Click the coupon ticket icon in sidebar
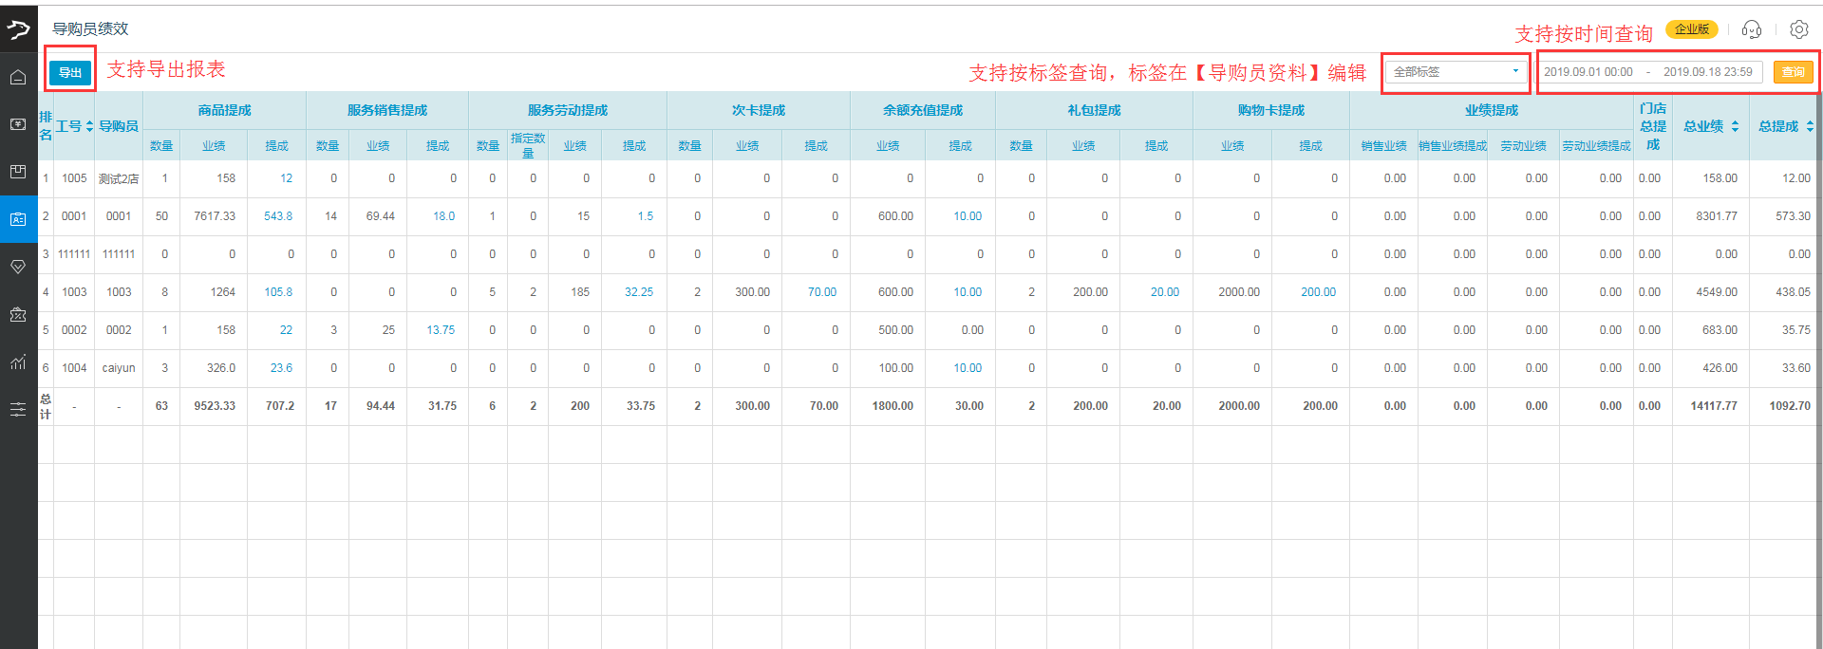The height and width of the screenshot is (649, 1823). [18, 315]
